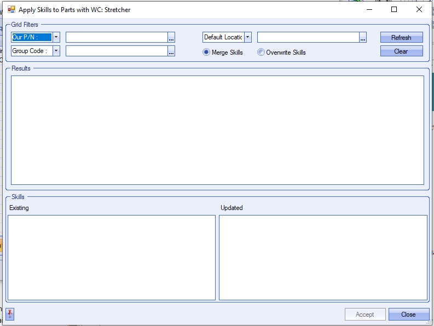
Task: Expand the Our P/N filter dropdown
Action: [56, 37]
